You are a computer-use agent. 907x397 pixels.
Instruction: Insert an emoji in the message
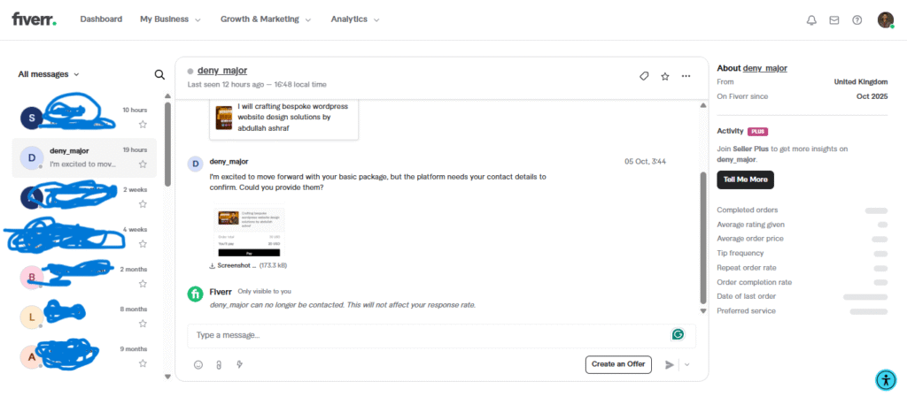(x=198, y=364)
